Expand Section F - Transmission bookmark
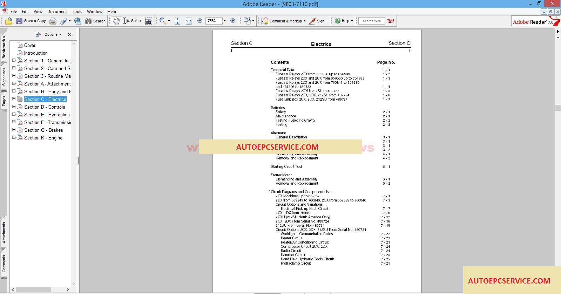The width and height of the screenshot is (561, 294). click(14, 122)
